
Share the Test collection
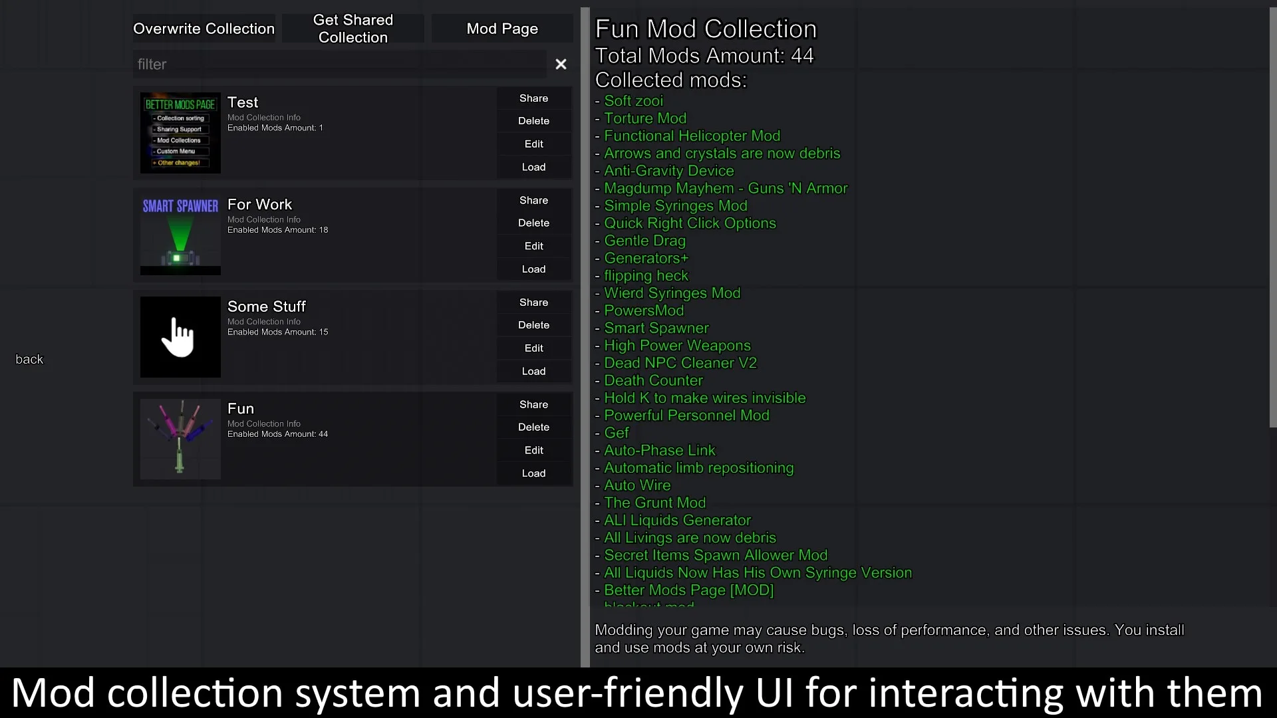pos(534,98)
